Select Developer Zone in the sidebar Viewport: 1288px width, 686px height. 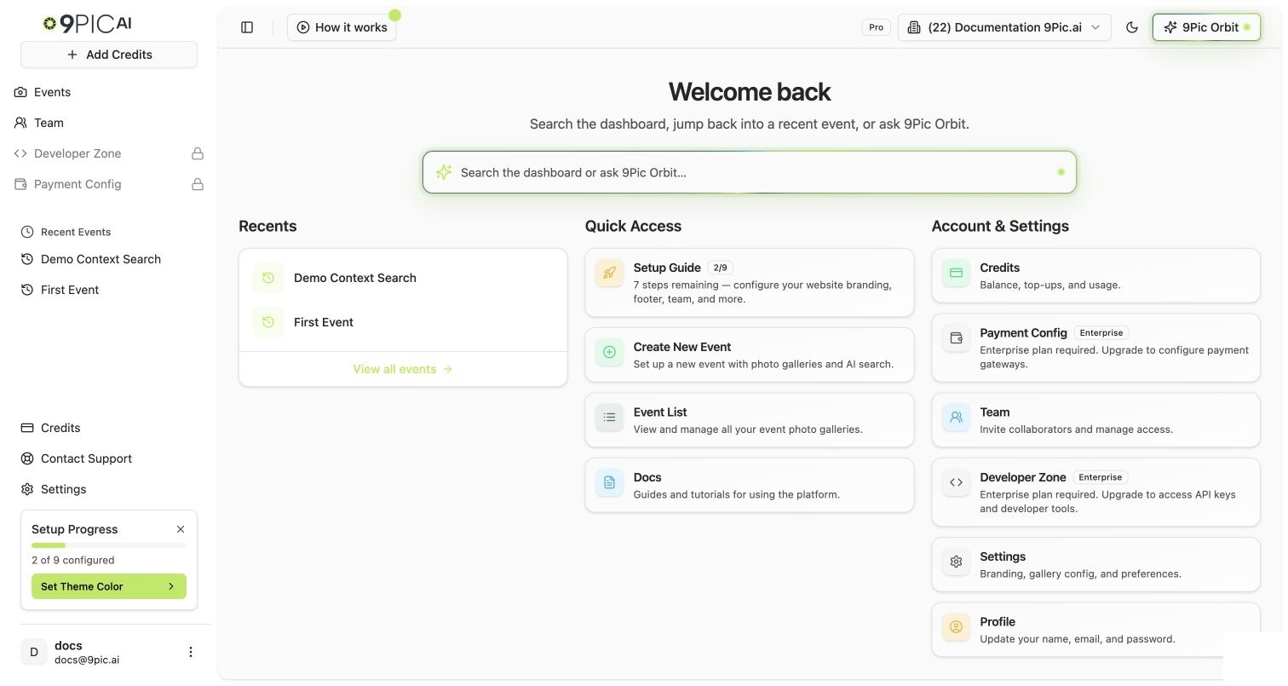[x=109, y=153]
